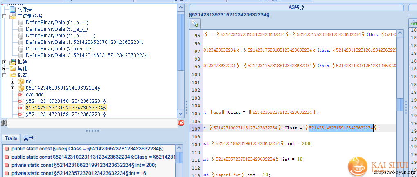Image resolution: width=417 pixels, height=177 pixels.
Task: Click the class title above code editor
Action: [x=229, y=15]
